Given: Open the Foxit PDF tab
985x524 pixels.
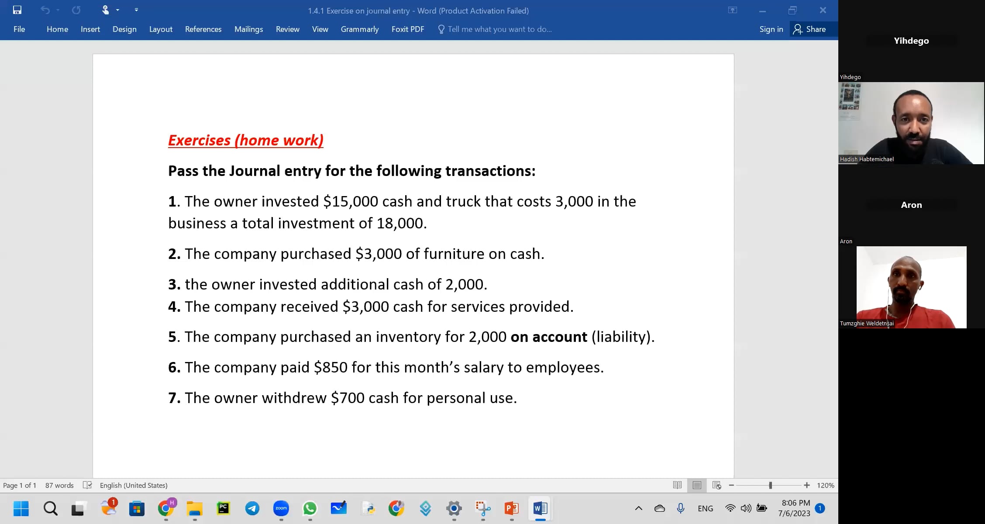Looking at the screenshot, I should click(x=408, y=29).
